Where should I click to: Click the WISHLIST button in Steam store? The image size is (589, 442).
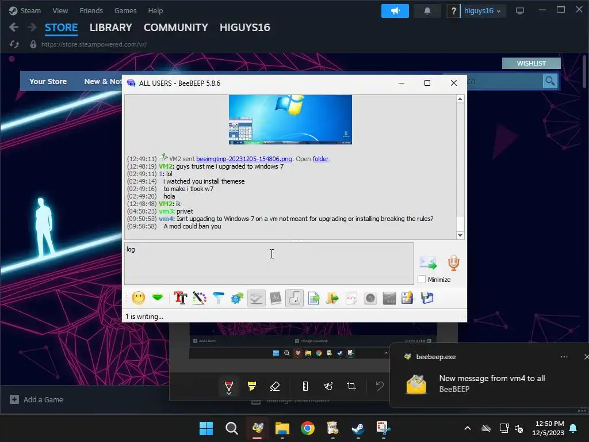pyautogui.click(x=531, y=63)
